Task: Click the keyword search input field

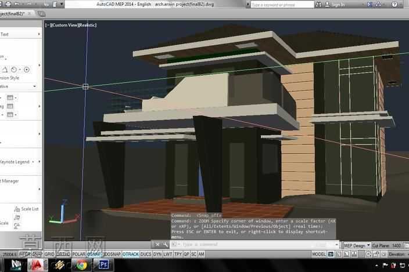Action: click(x=282, y=5)
